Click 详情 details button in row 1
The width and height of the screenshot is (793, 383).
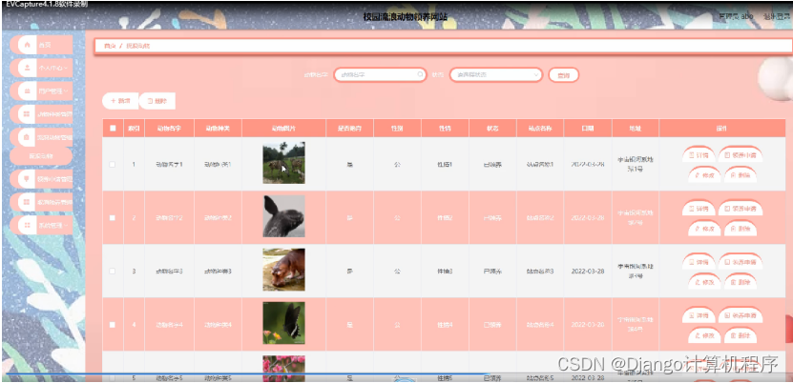(699, 155)
